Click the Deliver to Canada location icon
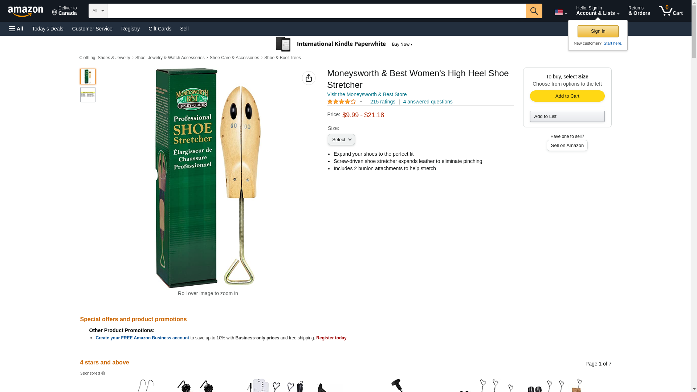The image size is (697, 392). click(x=55, y=13)
